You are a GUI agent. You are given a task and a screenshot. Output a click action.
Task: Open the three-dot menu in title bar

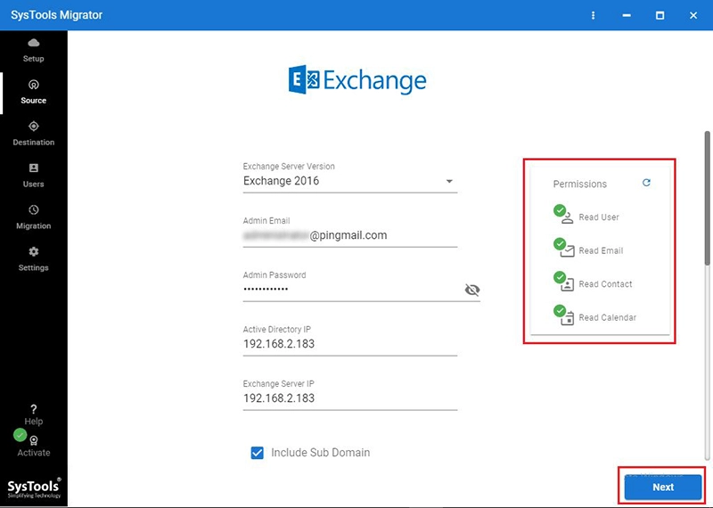point(593,15)
